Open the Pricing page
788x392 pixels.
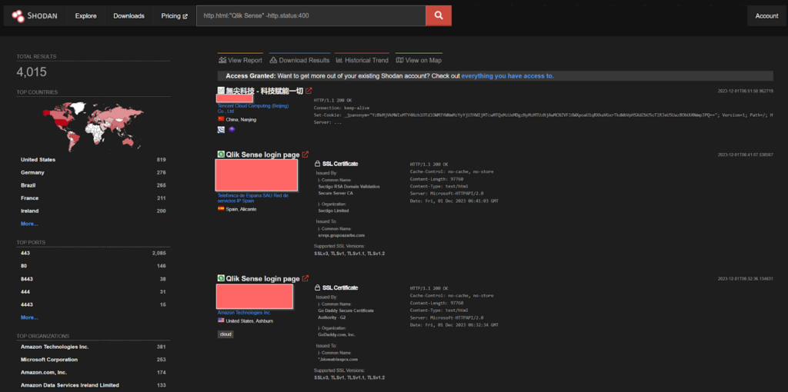174,16
